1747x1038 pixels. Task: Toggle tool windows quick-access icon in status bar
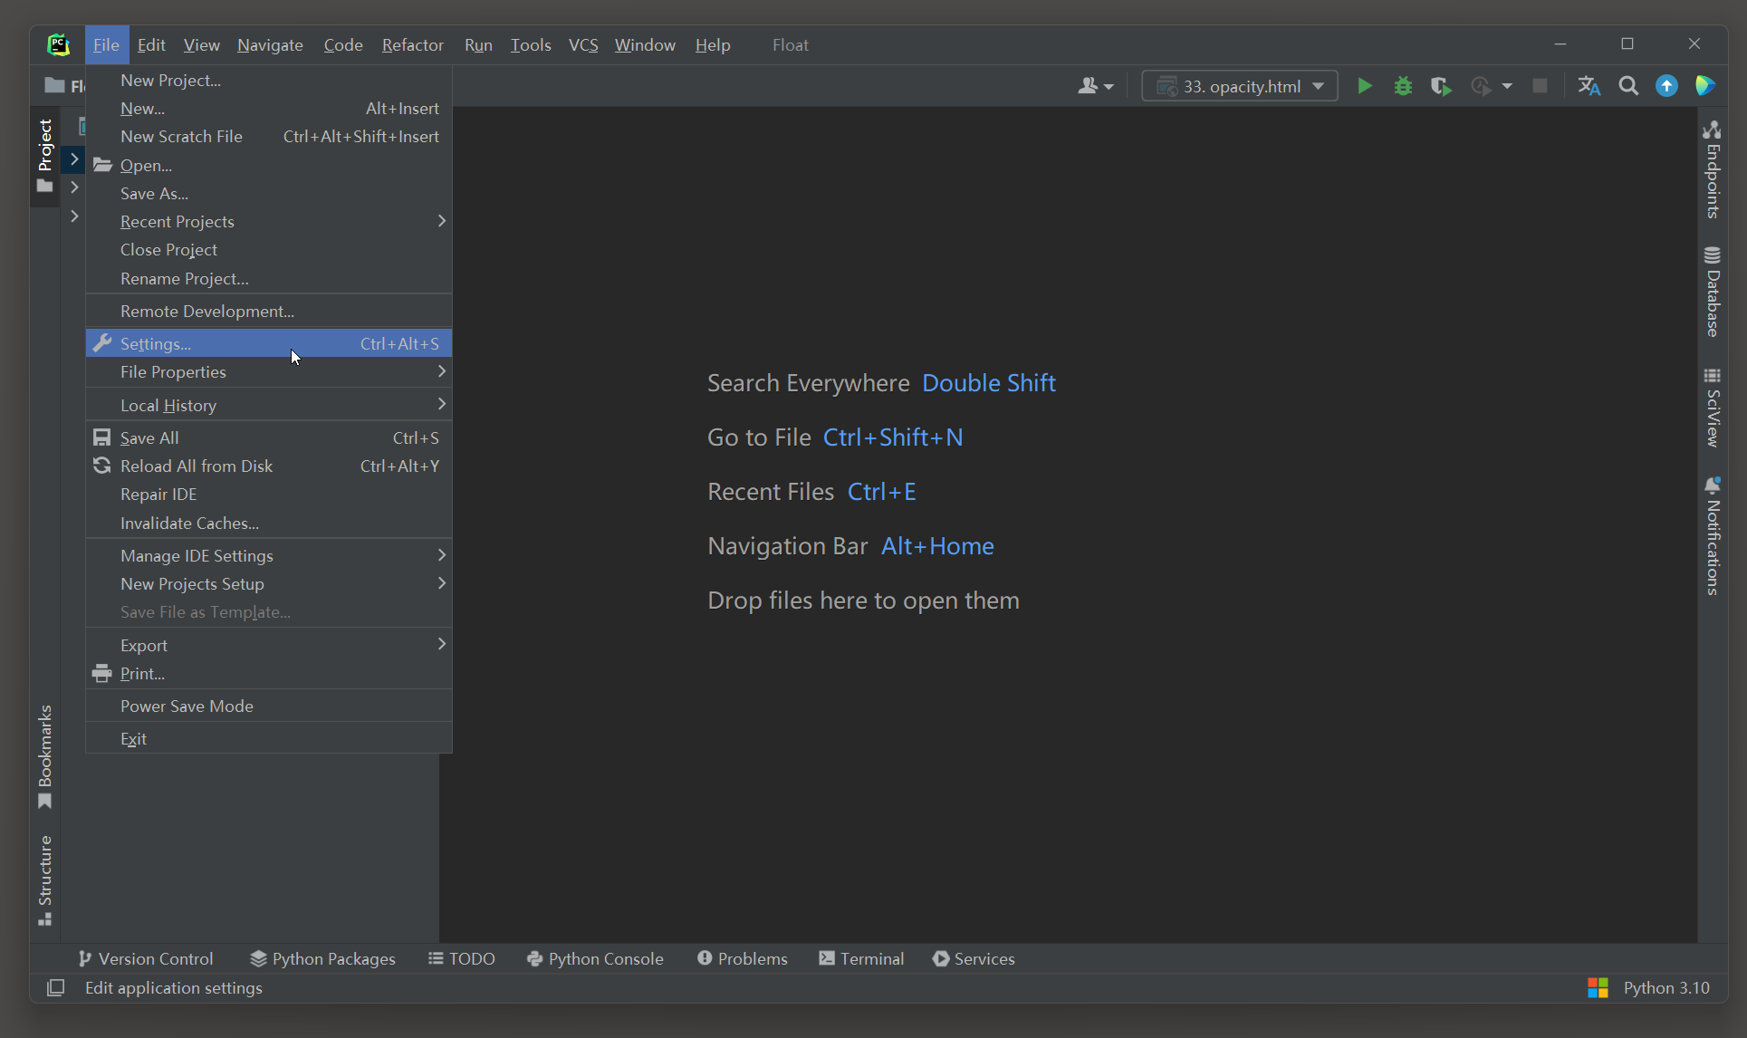click(55, 988)
